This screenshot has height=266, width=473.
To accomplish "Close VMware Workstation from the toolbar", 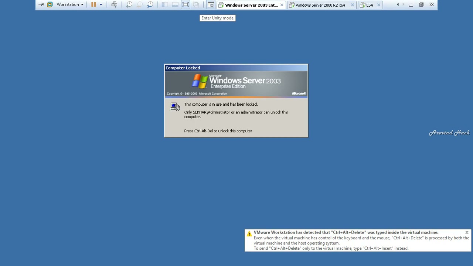I will [432, 5].
